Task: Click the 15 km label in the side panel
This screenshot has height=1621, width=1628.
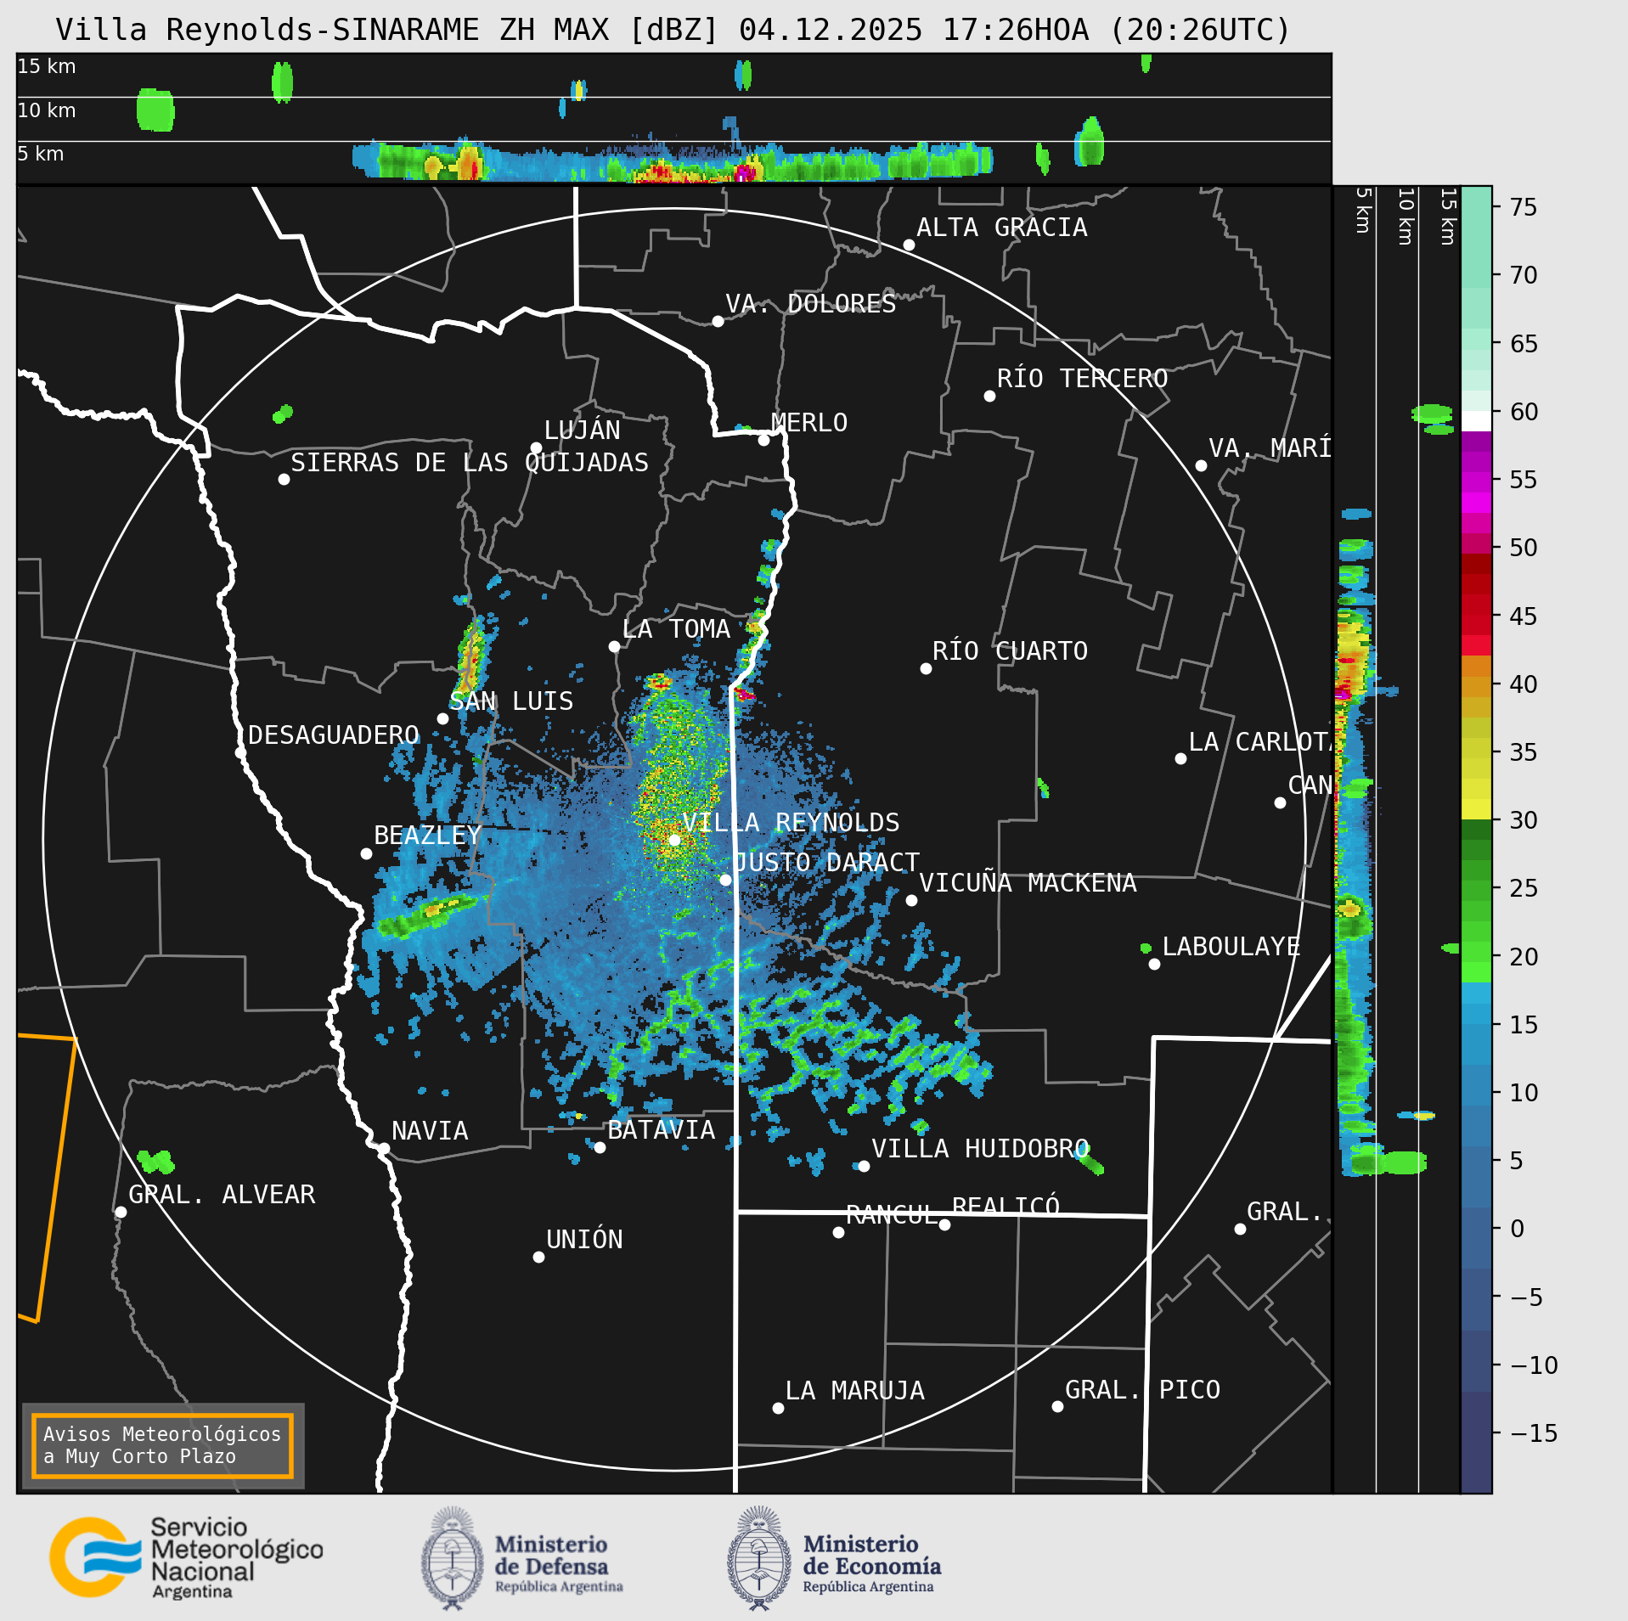Action: point(1448,217)
